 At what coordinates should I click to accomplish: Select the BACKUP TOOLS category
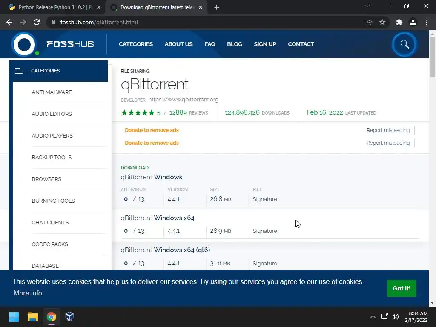52,158
